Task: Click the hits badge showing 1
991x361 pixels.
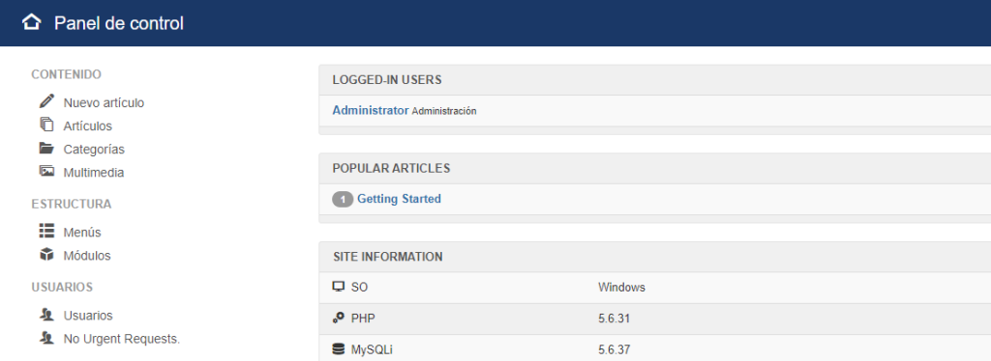Action: click(x=343, y=199)
